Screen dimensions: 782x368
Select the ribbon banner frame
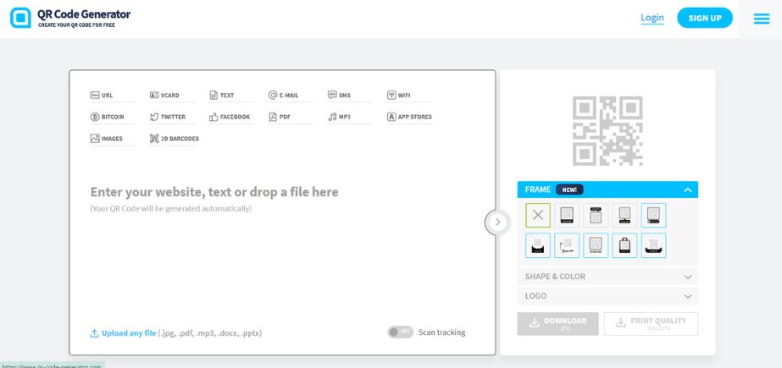tap(653, 245)
